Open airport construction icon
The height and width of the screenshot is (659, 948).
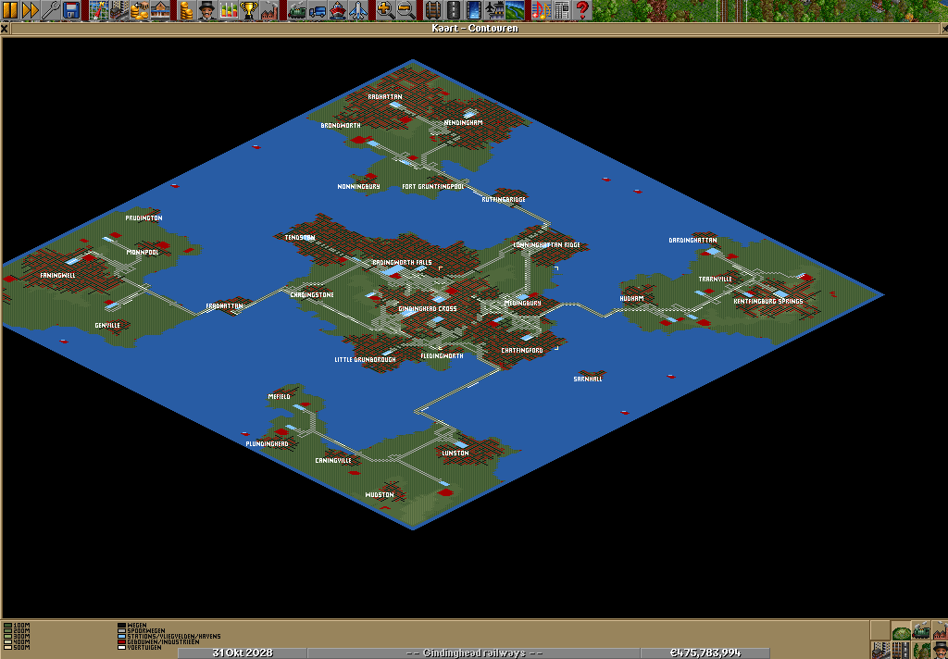click(x=494, y=10)
